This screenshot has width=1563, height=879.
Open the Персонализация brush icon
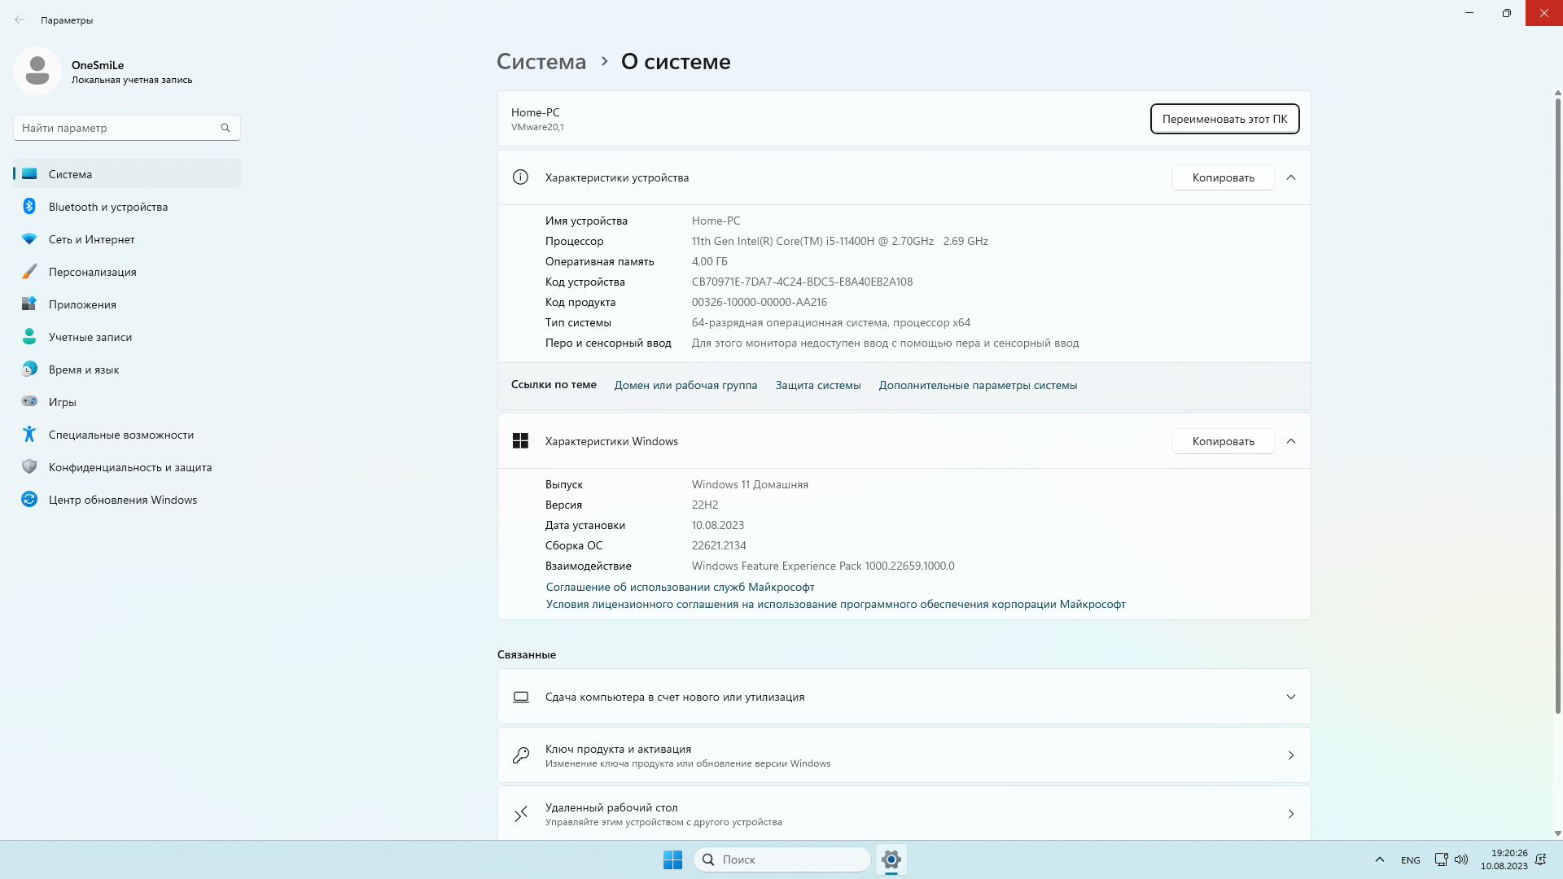point(29,272)
